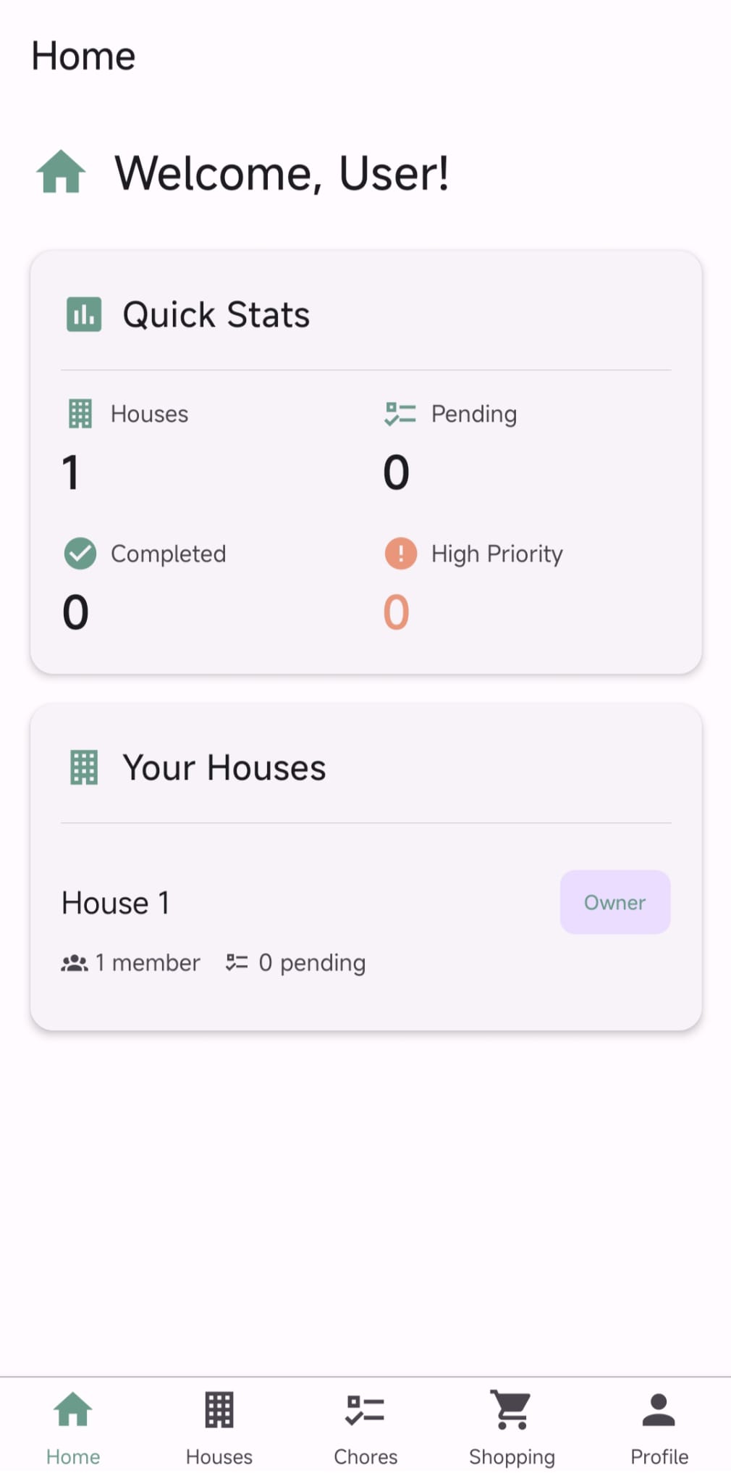Click the orange High Priority alert icon
Screen dimensions: 731x1484
coord(400,554)
